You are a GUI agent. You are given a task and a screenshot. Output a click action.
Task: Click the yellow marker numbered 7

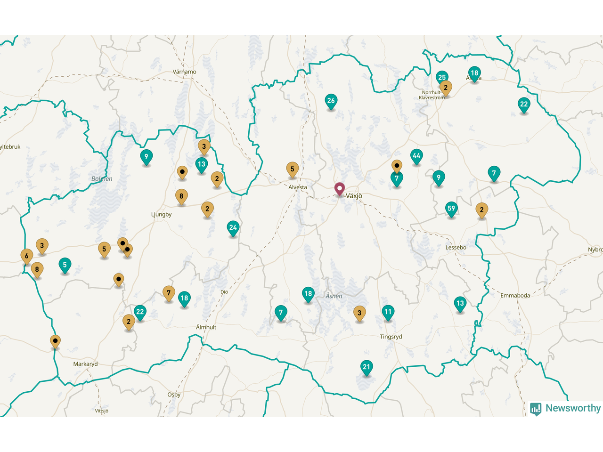click(169, 293)
